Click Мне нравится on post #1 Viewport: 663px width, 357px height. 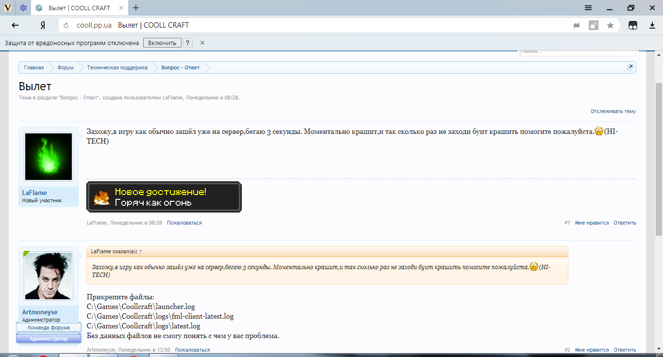point(592,223)
